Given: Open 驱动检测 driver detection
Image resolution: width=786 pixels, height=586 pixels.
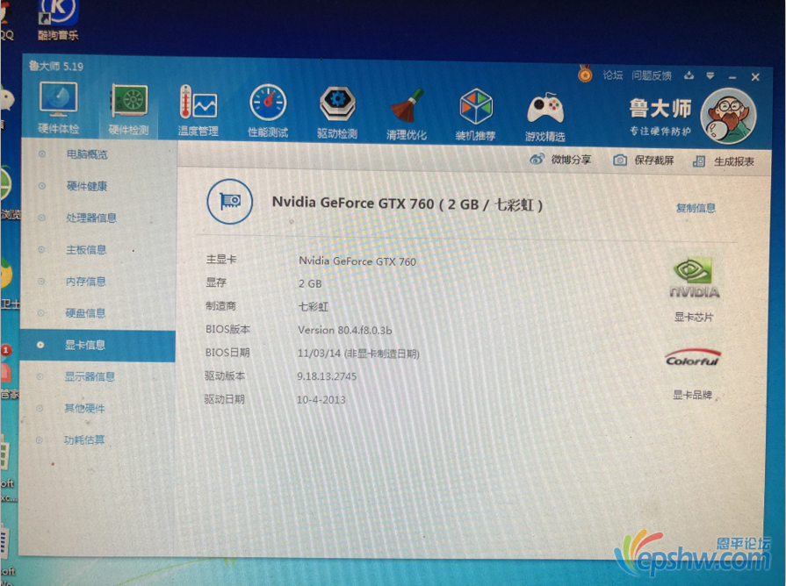Looking at the screenshot, I should point(337,112).
